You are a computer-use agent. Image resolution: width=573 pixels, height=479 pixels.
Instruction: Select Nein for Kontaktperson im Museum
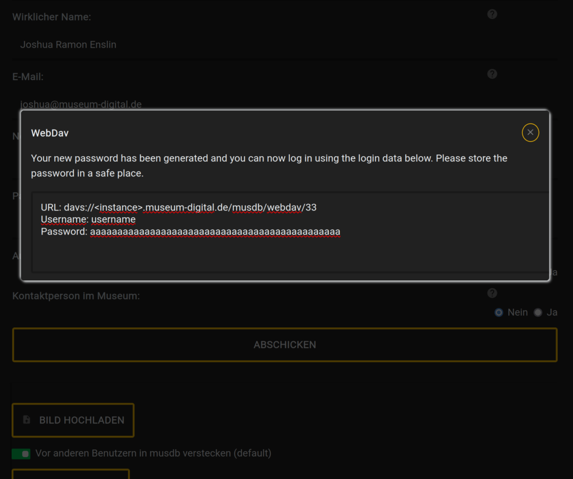[x=499, y=312]
